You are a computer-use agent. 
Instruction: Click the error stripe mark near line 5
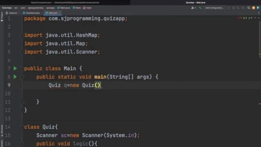click(x=260, y=54)
